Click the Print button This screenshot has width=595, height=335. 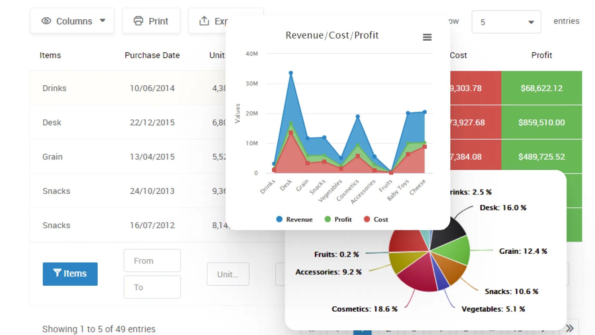tap(151, 21)
